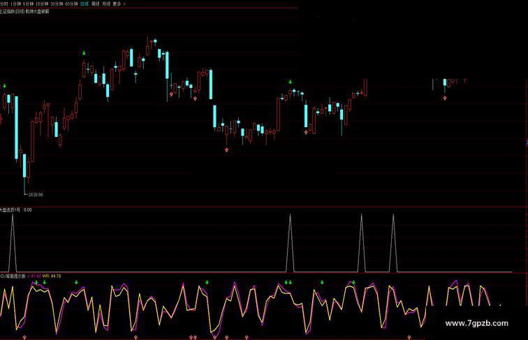Viewport: 528px width, 340px height.
Task: Switch to the 1分钟 period tab
Action: [x=15, y=4]
